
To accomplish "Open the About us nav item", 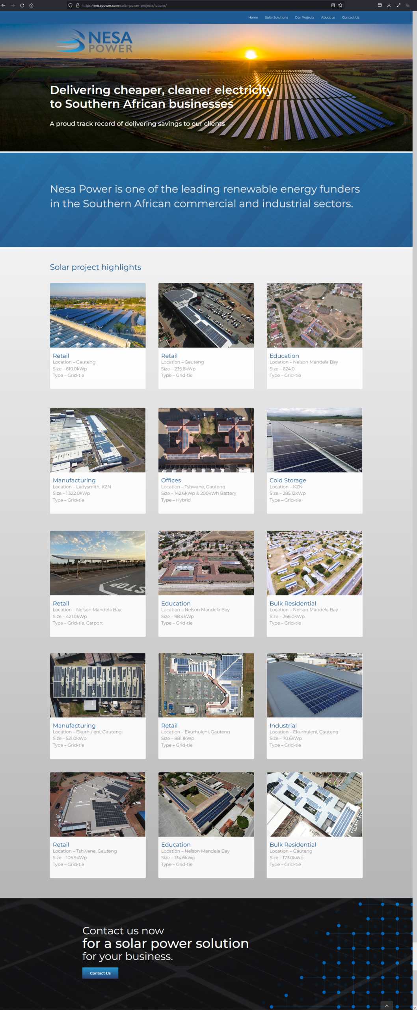I will (328, 17).
